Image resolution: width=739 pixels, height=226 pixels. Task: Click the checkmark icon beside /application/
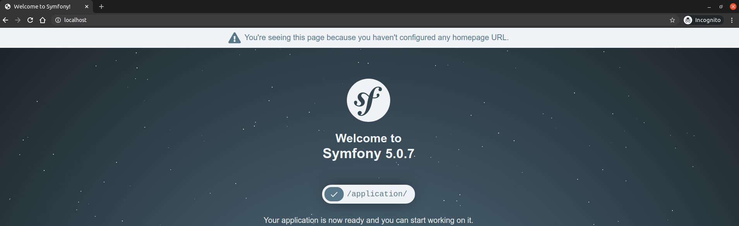334,194
